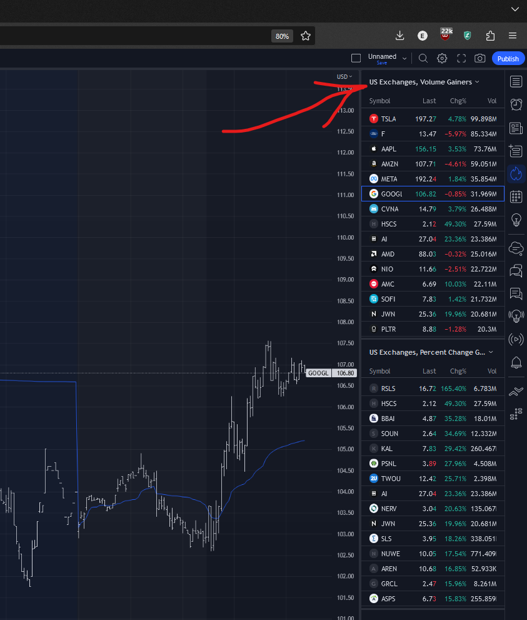The height and width of the screenshot is (620, 527).
Task: Open the Watchlist panel icon
Action: 516,82
